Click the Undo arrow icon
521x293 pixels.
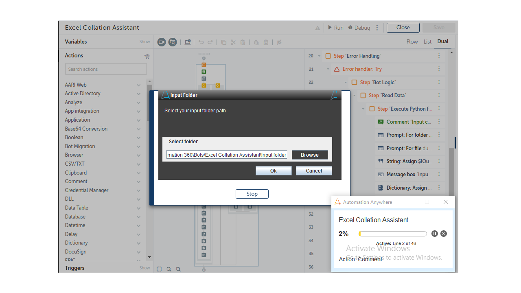[201, 42]
